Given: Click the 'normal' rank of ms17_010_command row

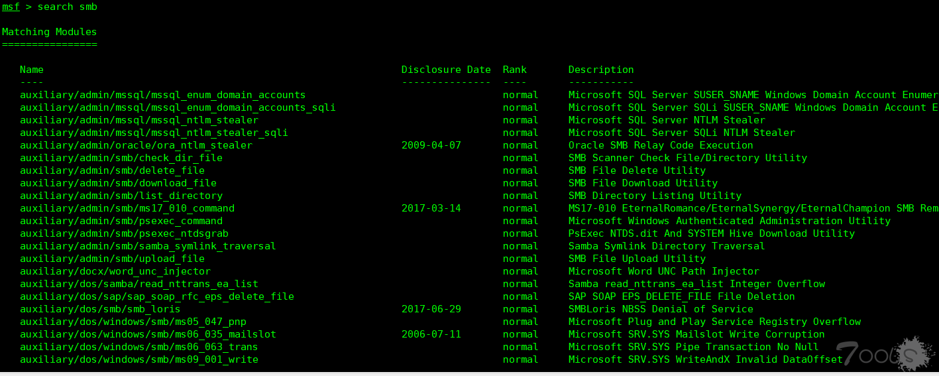Looking at the screenshot, I should tap(521, 208).
